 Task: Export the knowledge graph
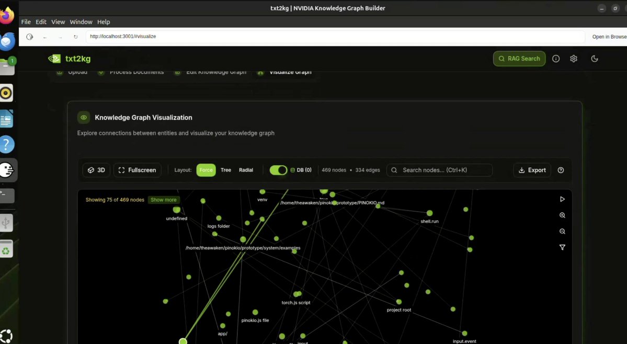click(532, 170)
